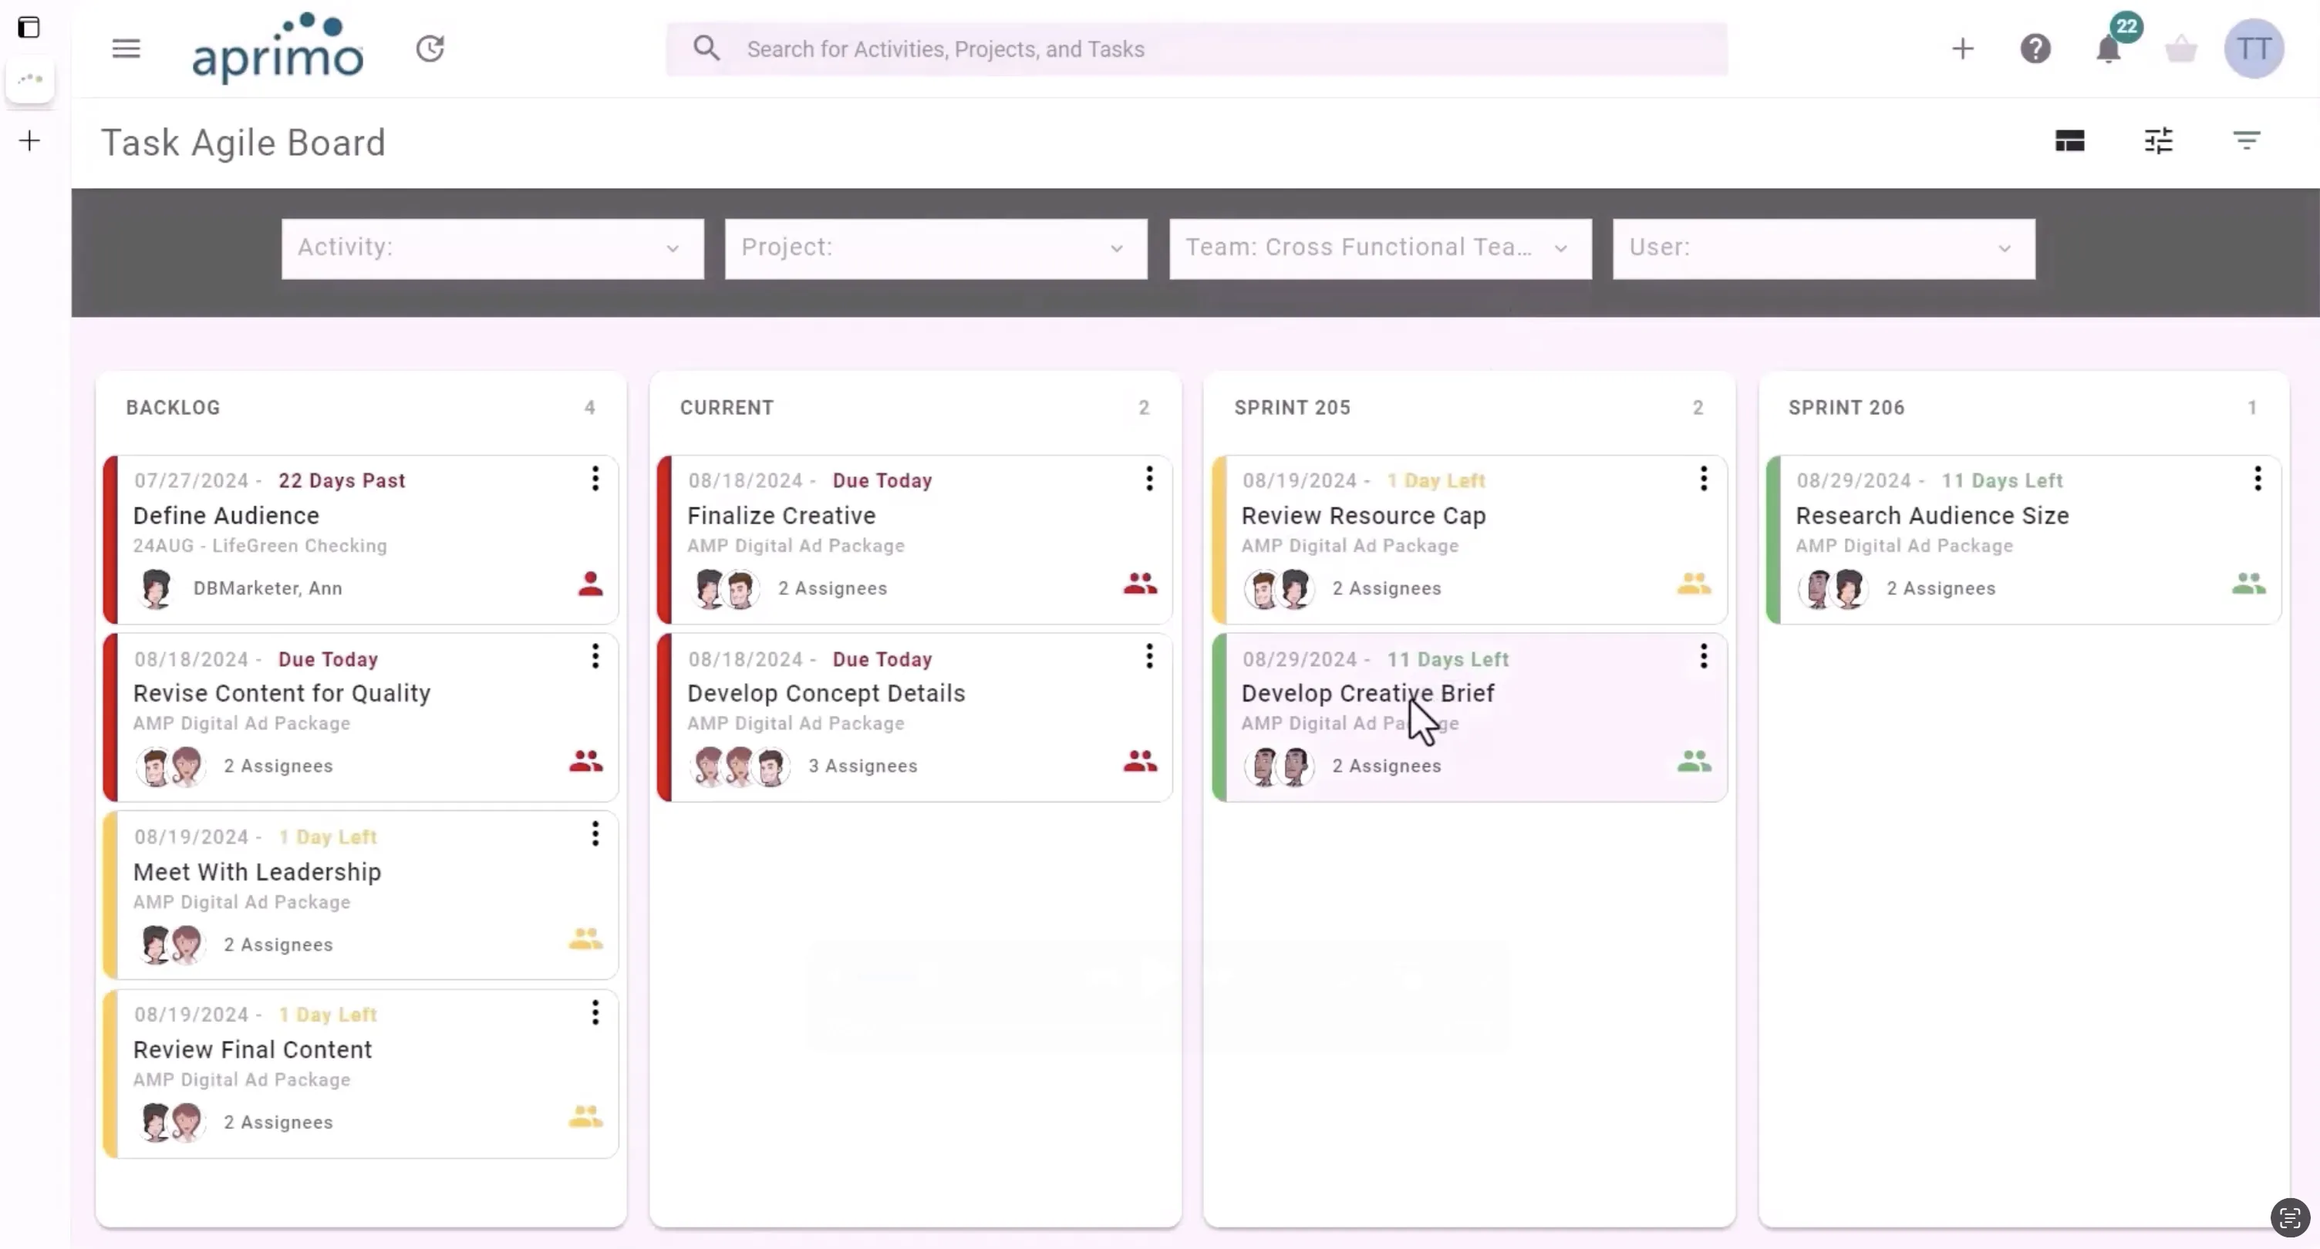Click the search magnifier icon
This screenshot has width=2320, height=1249.
707,49
